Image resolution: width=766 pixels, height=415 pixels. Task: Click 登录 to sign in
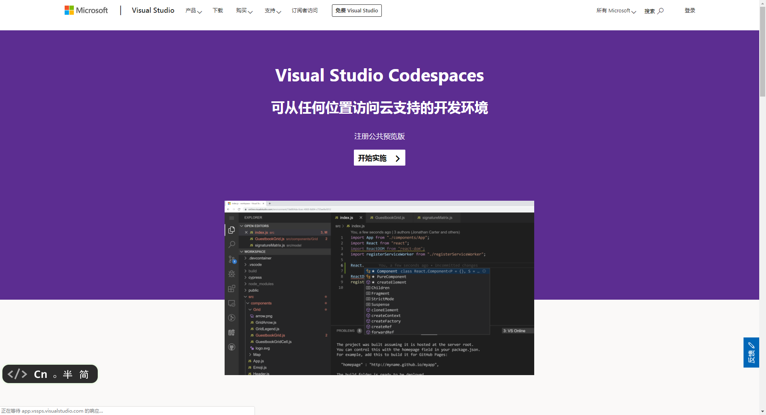pos(690,11)
